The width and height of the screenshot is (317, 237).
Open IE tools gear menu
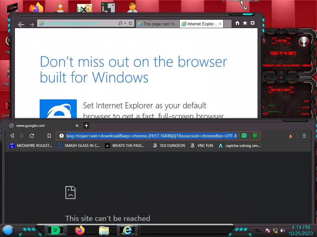(253, 23)
